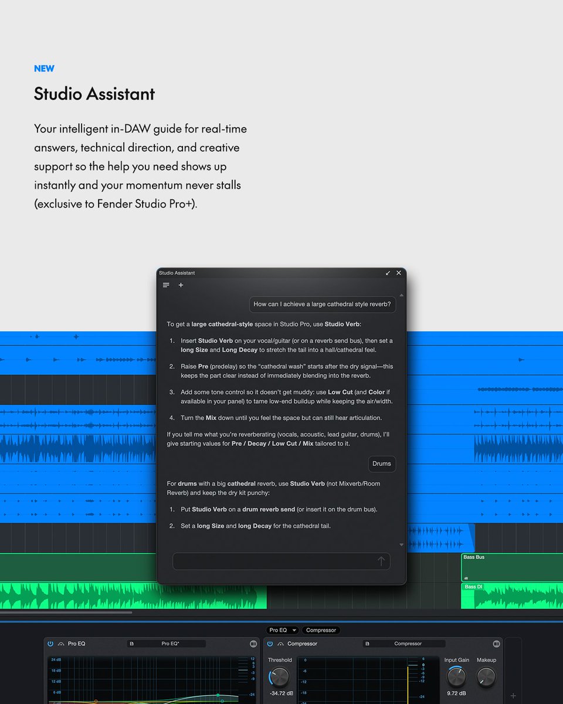Click the chat scroll up arrow
Screen dimensions: 563x704
pyautogui.click(x=401, y=295)
